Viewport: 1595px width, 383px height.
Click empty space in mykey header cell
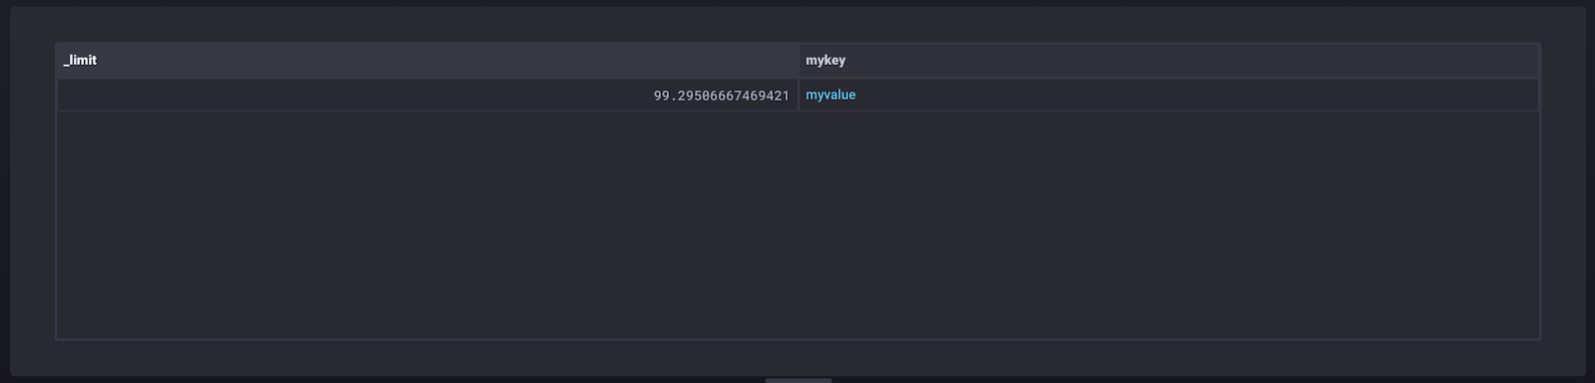click(1191, 61)
